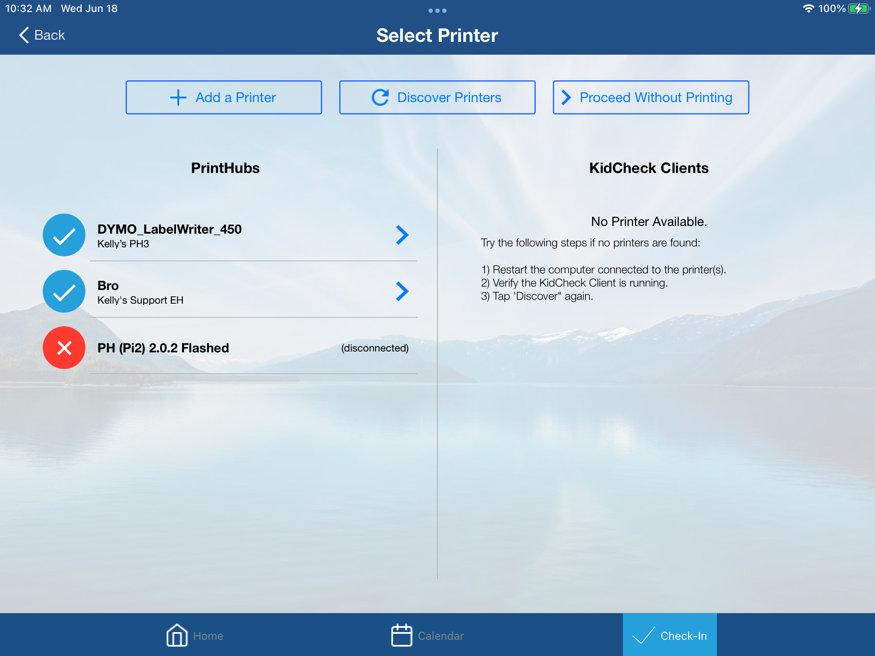Tap the arrow icon for Proceed Without Printing
Image resolution: width=875 pixels, height=656 pixels.
pos(566,97)
